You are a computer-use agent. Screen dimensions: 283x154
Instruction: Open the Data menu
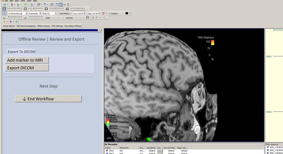tap(23, 1)
